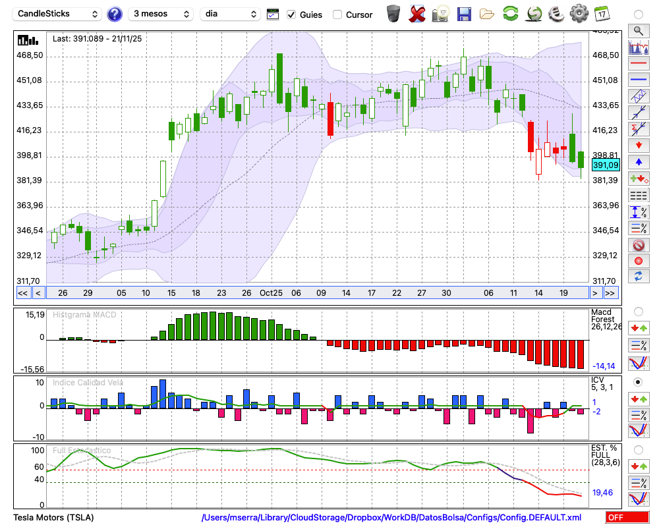Screen dimensions: 659x527
Task: Click the 'Tesla Motors (TSLA)' label
Action: tap(53, 517)
